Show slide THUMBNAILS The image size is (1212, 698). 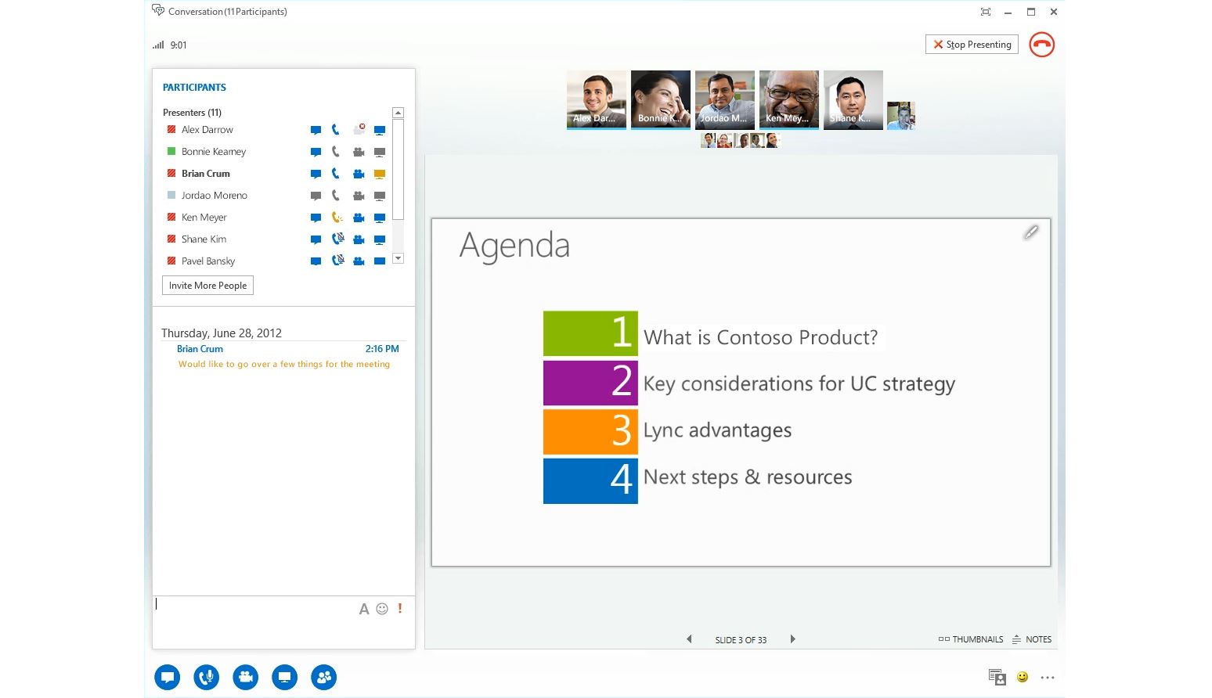click(971, 639)
